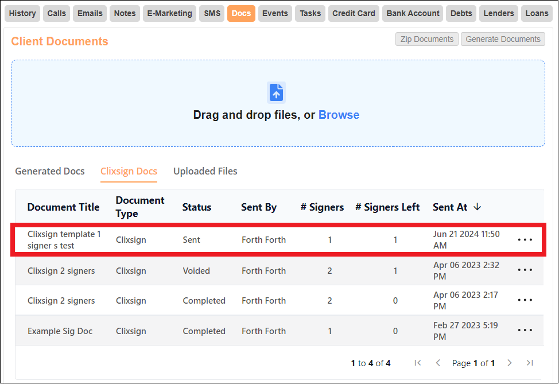Open three-dot menu for Voided Clixsign 2 signers
559x384 pixels.
coord(525,270)
